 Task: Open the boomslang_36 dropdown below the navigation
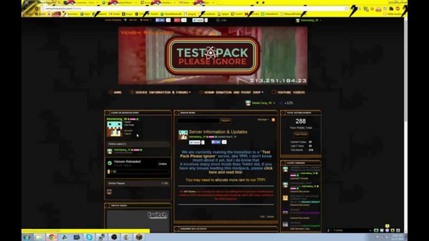[260, 103]
